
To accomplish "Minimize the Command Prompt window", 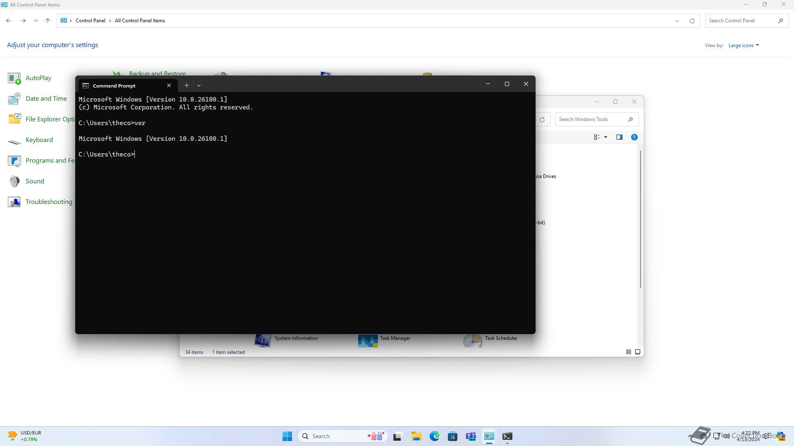I will (x=488, y=84).
